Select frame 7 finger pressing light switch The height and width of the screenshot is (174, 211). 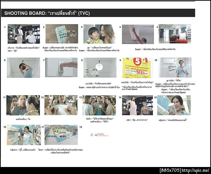(x=61, y=67)
